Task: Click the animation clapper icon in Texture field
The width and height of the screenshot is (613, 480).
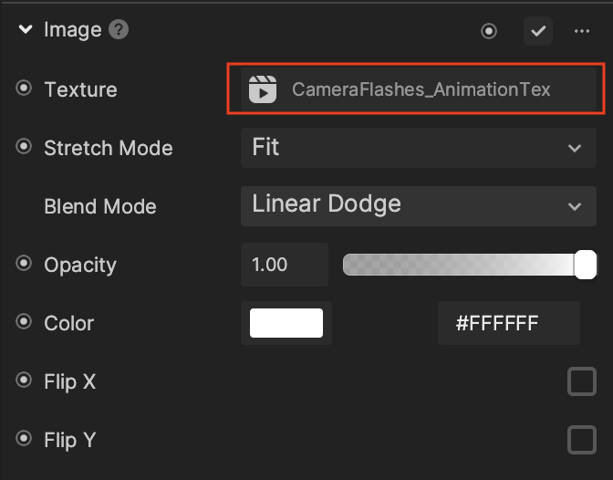Action: click(263, 89)
